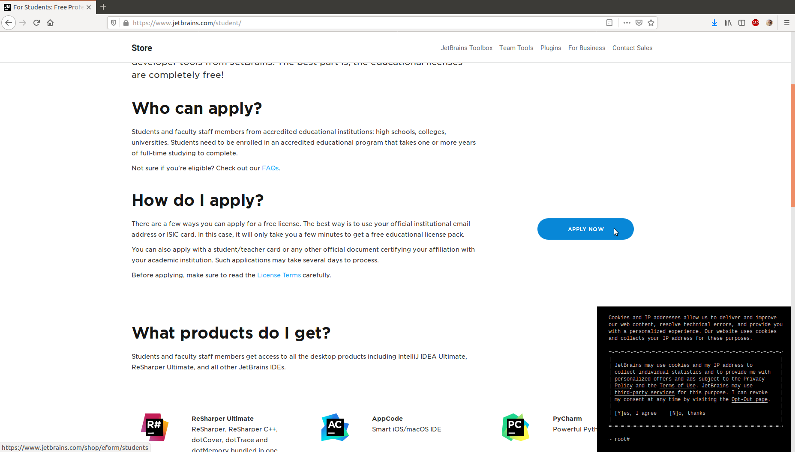This screenshot has width=795, height=452.
Task: Open the Terms of Use link
Action: tap(677, 386)
